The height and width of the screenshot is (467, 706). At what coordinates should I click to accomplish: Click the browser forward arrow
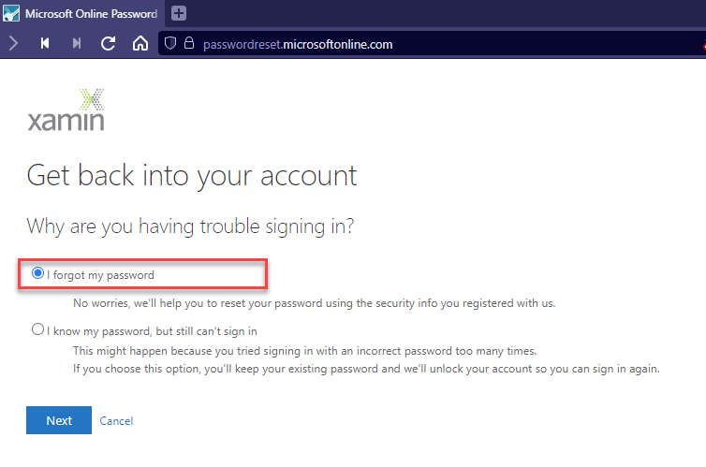(13, 44)
